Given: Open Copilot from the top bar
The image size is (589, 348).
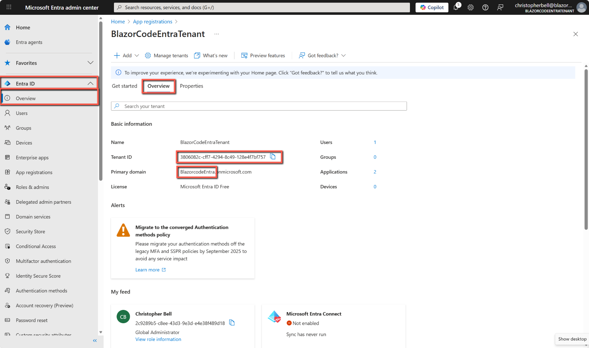Looking at the screenshot, I should [x=432, y=7].
